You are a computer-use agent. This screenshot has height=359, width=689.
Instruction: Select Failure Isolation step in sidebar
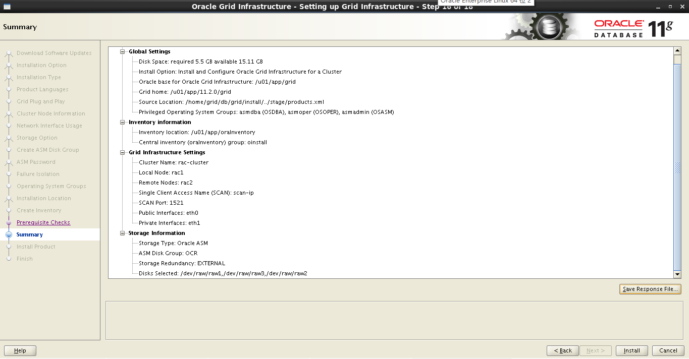[x=38, y=174]
